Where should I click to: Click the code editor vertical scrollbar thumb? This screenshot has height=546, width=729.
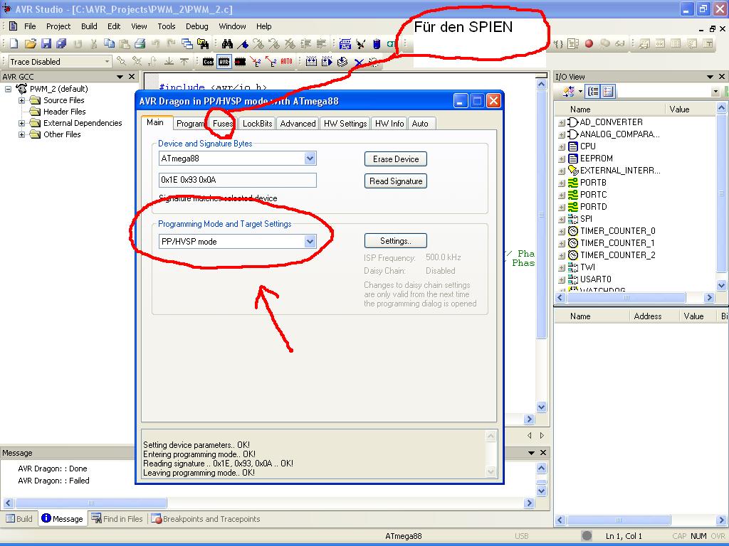click(x=541, y=214)
